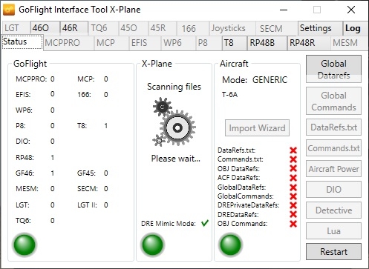Image resolution: width=369 pixels, height=269 pixels.
Task: Switch to the SECM tab
Action: click(276, 28)
